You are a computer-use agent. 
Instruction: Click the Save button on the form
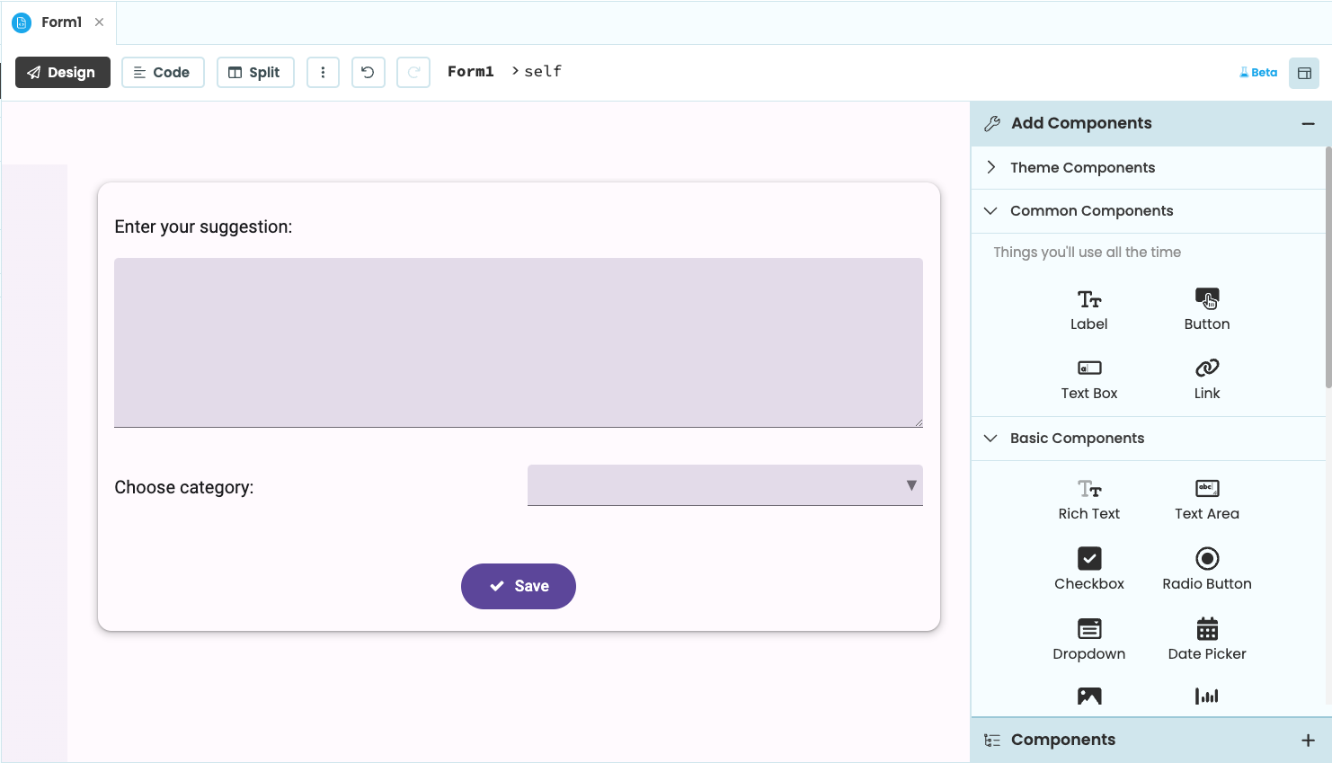(519, 586)
